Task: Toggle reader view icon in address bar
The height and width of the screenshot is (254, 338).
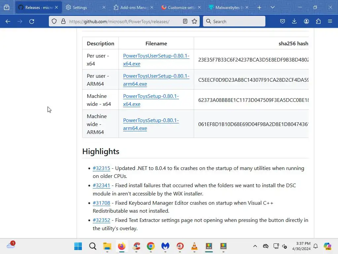Action: (x=185, y=21)
